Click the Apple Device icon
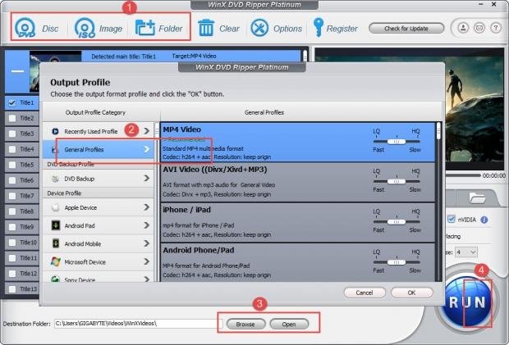 click(x=56, y=207)
